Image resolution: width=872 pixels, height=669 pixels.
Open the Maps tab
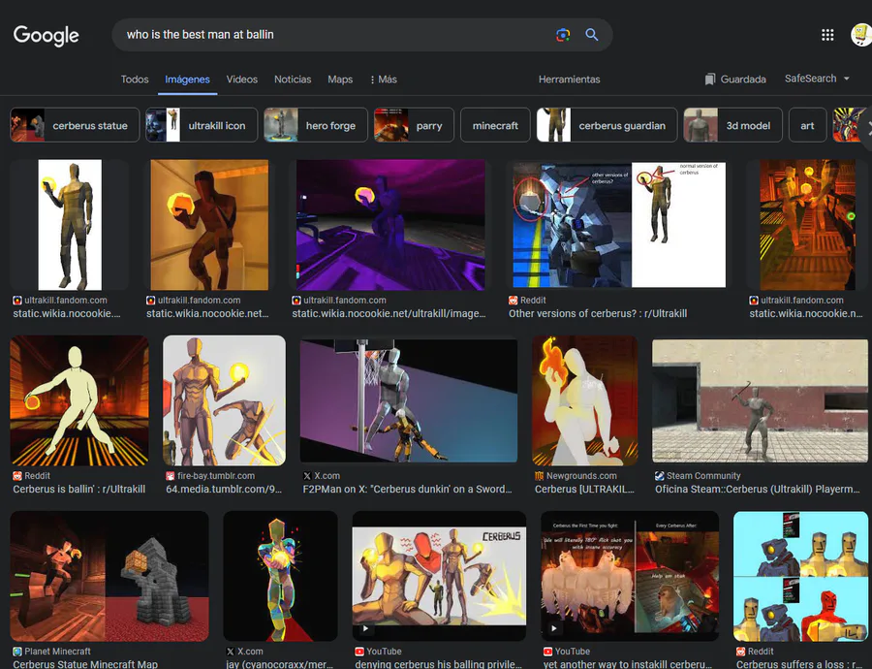[340, 80]
